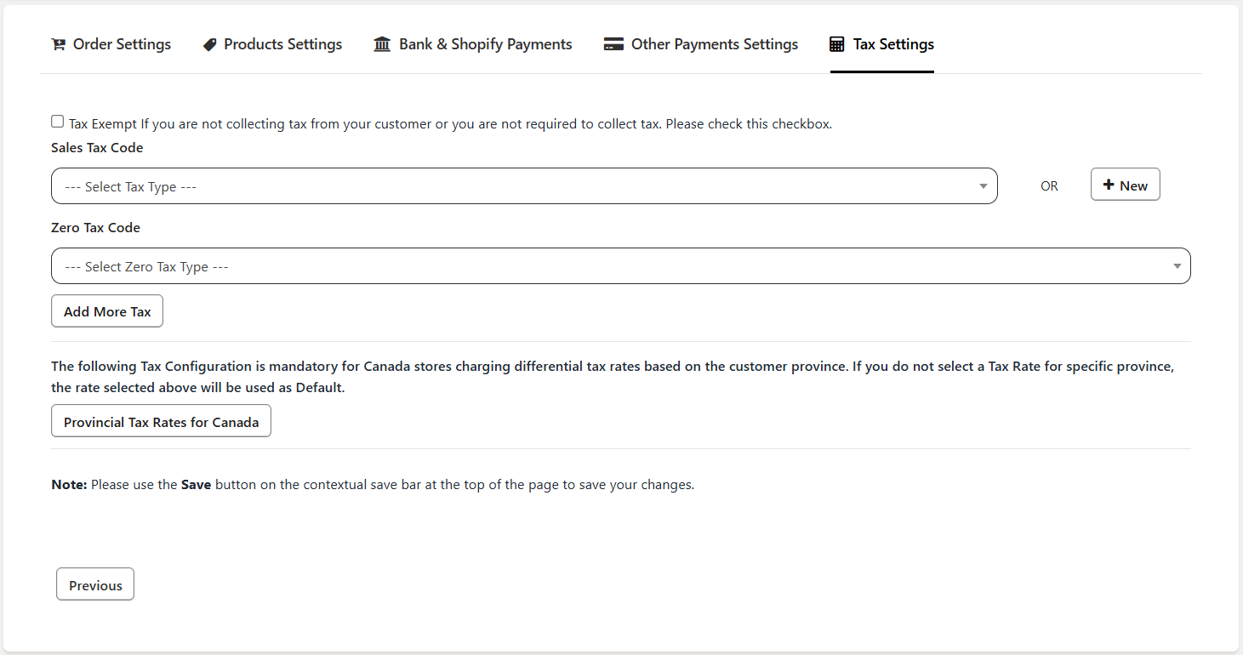Click the arrow on the Sales Tax Code dropdown

tap(983, 186)
